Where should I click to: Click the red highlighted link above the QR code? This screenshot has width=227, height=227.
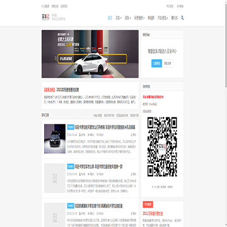[x=153, y=97]
